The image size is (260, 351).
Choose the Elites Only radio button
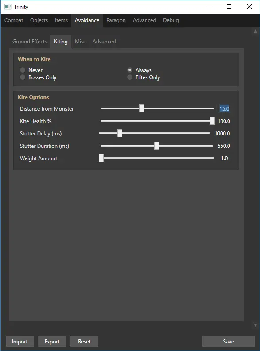coord(130,77)
